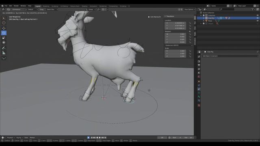Image resolution: width=260 pixels, height=146 pixels.
Task: Expand the Goat Rig tree item
Action: point(204,18)
